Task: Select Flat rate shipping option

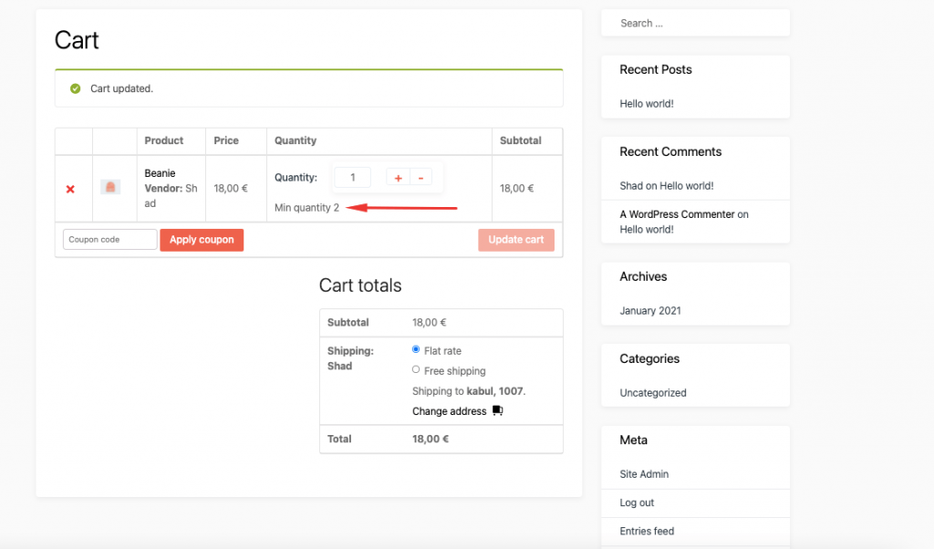Action: pos(416,349)
